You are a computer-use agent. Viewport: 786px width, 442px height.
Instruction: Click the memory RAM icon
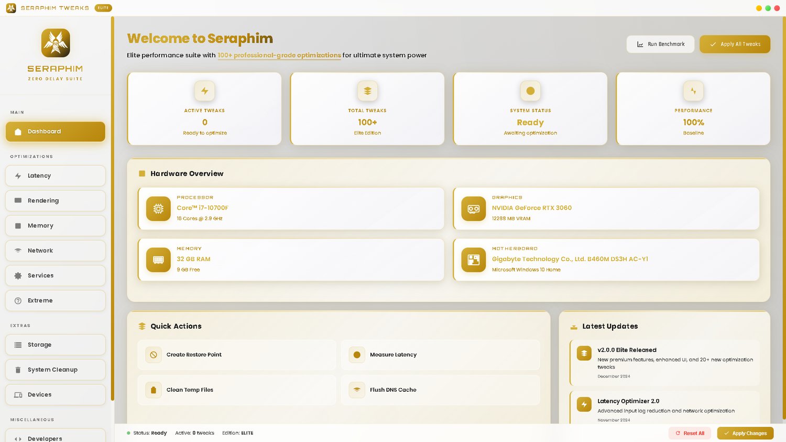(158, 260)
